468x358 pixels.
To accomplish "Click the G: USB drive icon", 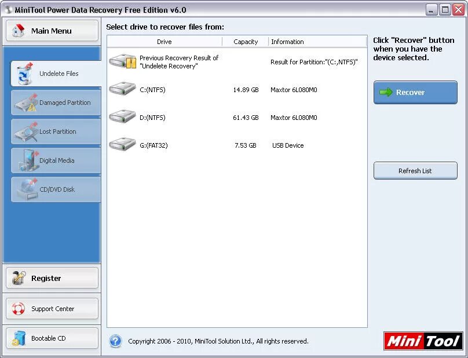I will [x=122, y=144].
